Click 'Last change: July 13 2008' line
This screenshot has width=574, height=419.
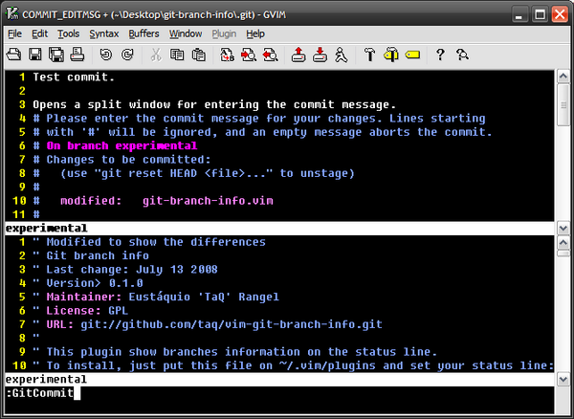pos(132,270)
